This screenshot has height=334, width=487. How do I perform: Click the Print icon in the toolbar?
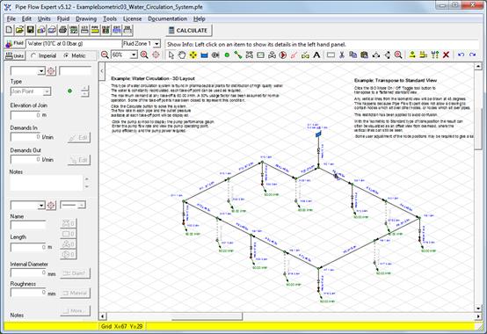click(62, 30)
